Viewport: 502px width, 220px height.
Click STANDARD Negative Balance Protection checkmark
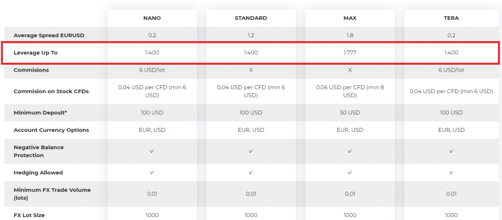[x=251, y=151]
